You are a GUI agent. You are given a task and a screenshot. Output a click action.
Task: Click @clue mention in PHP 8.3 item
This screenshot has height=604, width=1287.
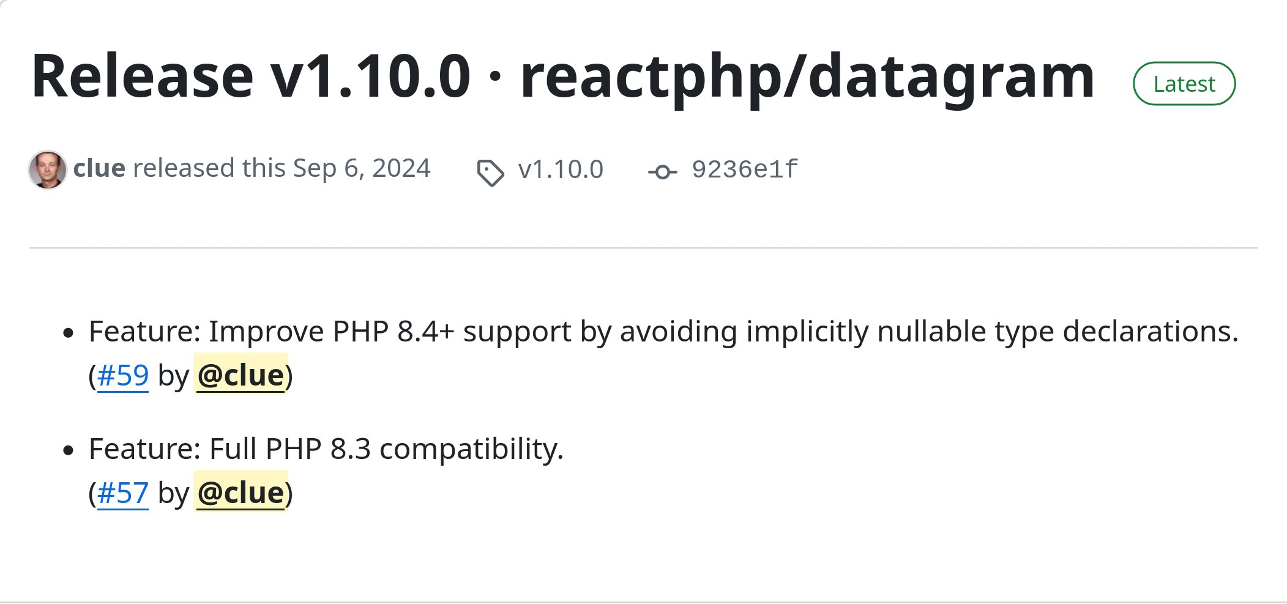point(241,493)
